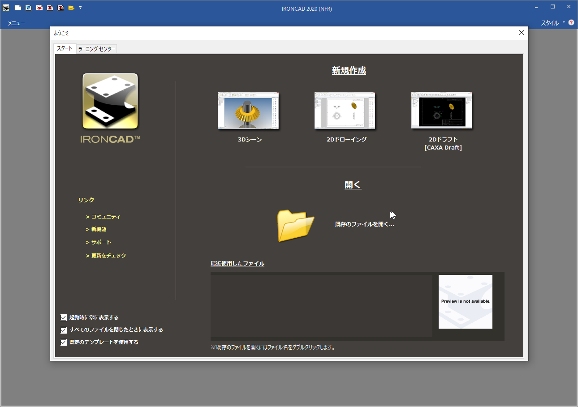Open the yellow folder icon in quick-access toolbar

coord(71,8)
